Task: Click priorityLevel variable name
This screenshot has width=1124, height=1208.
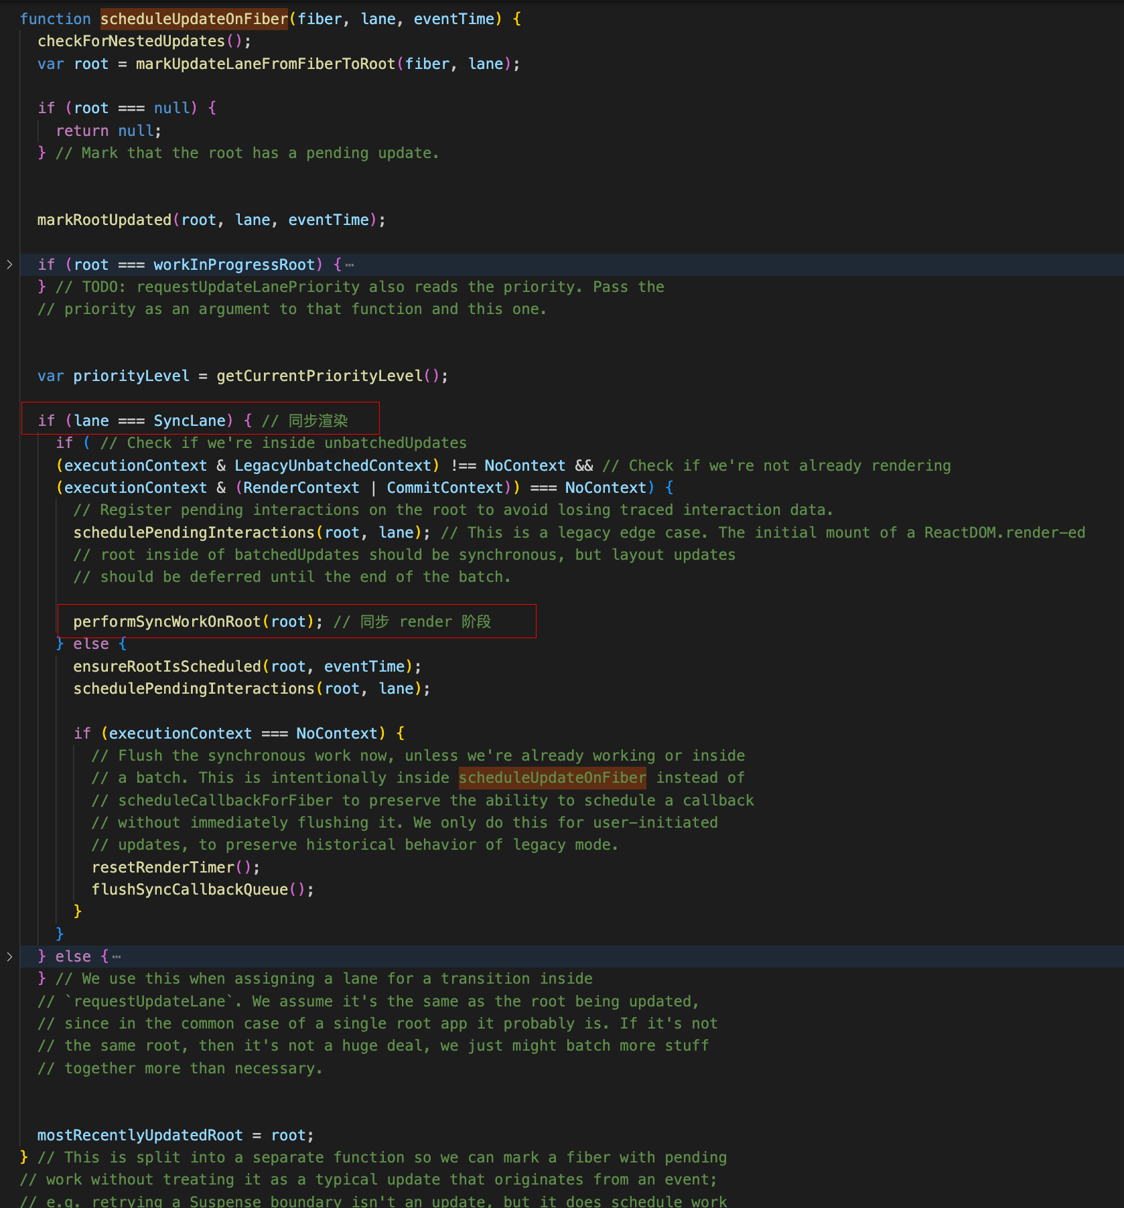Action: point(131,376)
